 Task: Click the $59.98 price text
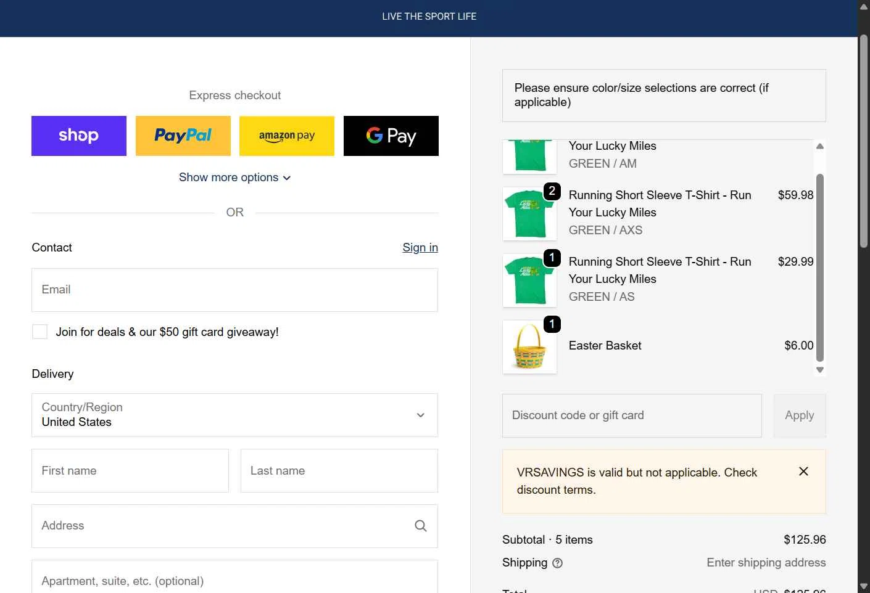tap(795, 195)
